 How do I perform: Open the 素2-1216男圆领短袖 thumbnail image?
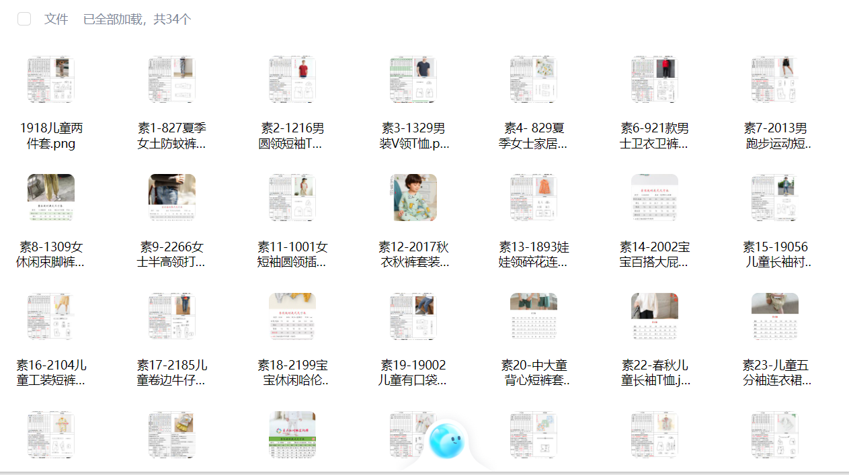(292, 79)
